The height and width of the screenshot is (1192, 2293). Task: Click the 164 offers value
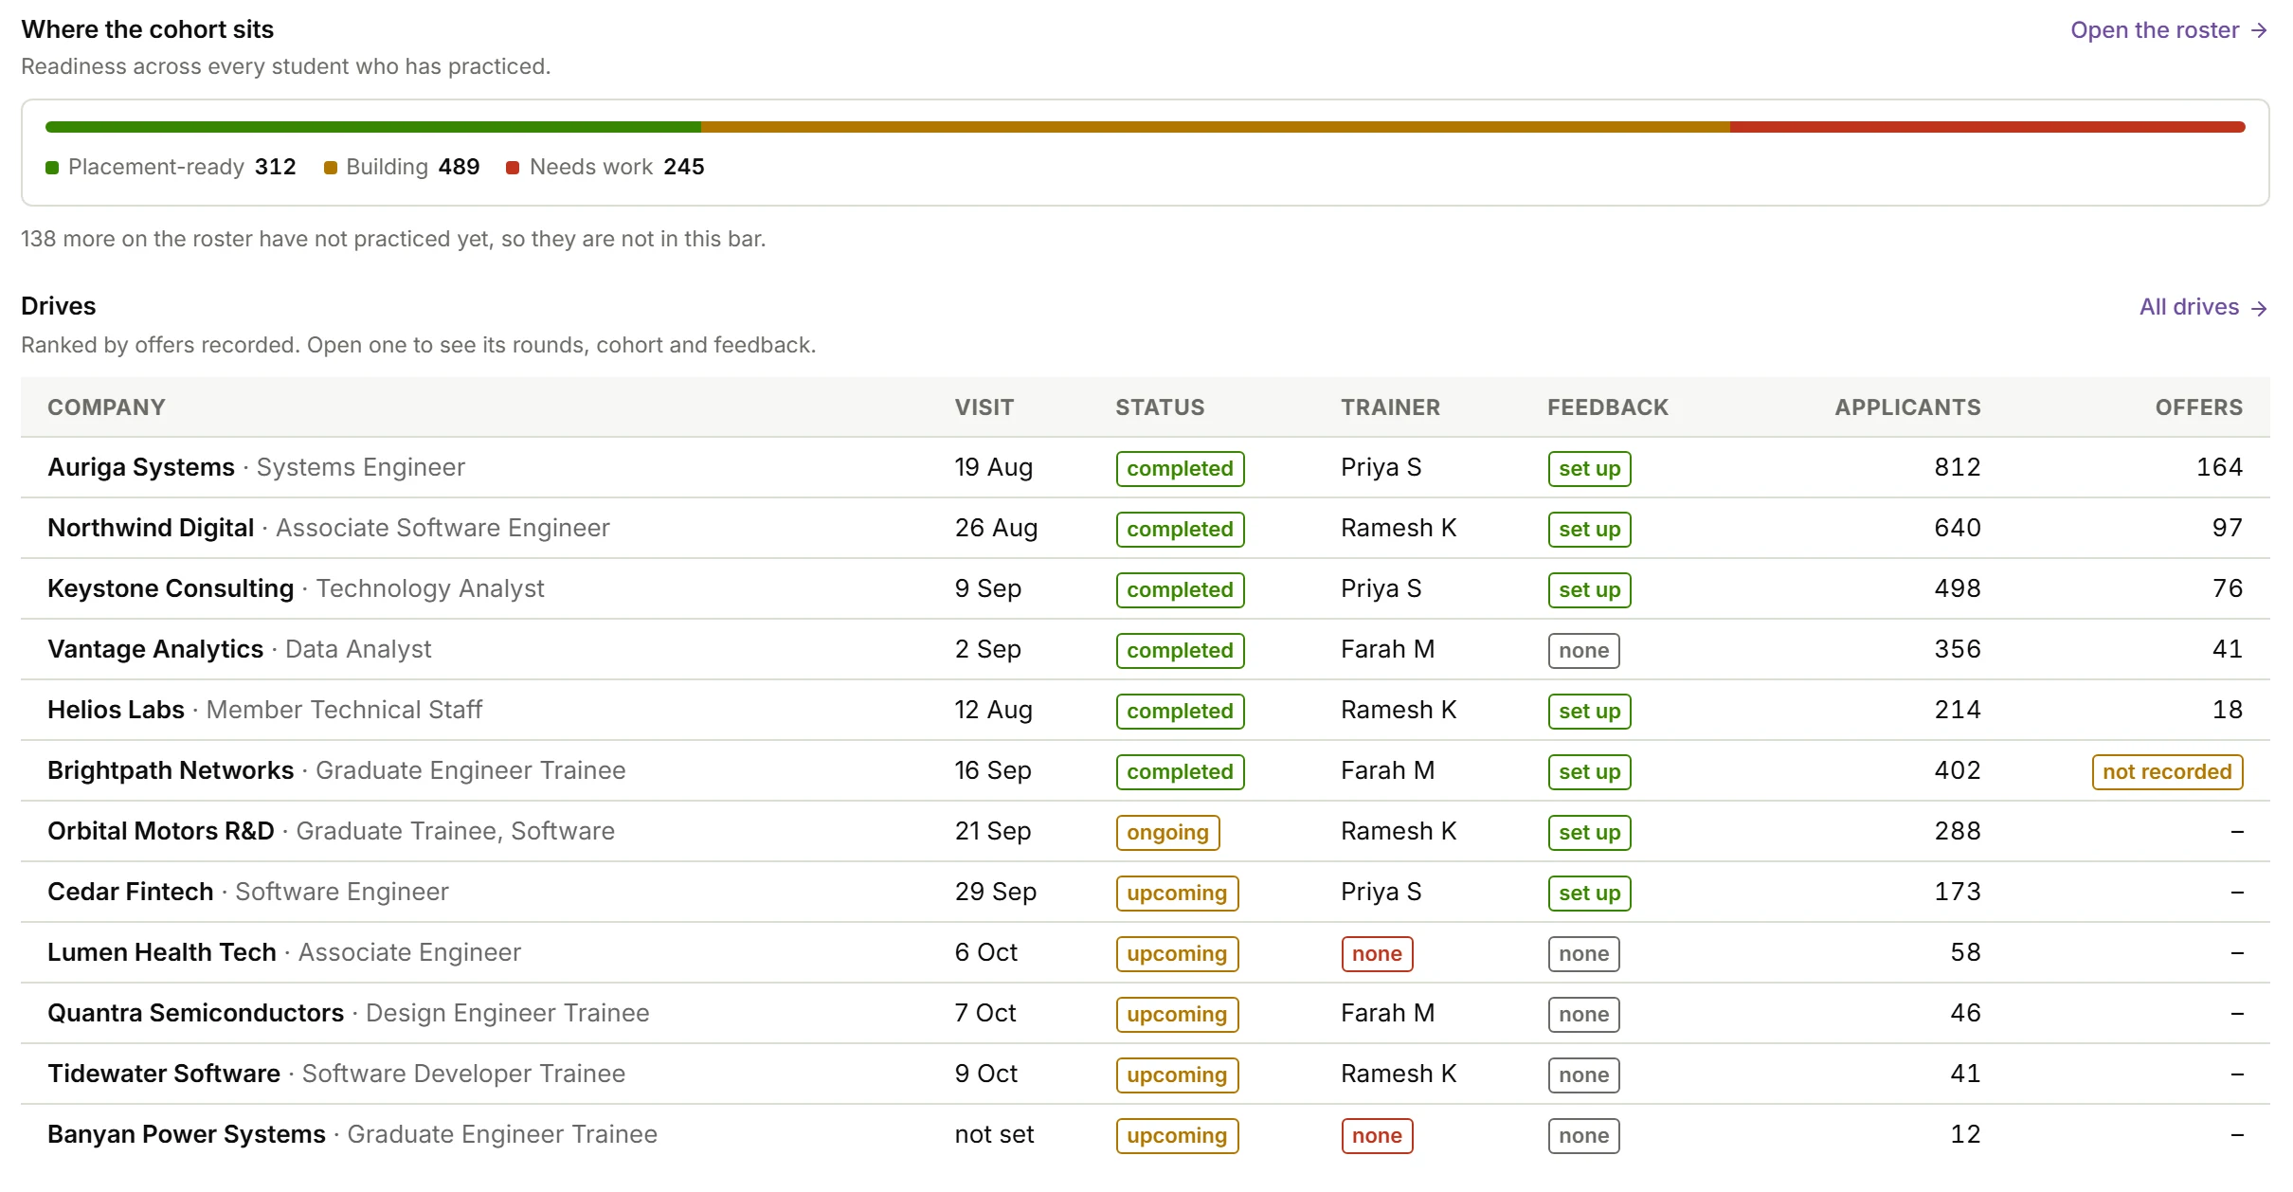coord(2219,467)
